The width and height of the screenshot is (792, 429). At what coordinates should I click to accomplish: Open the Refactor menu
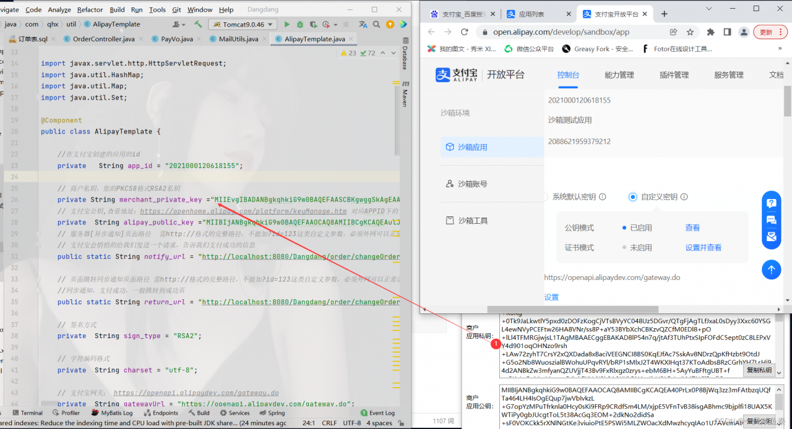[90, 10]
